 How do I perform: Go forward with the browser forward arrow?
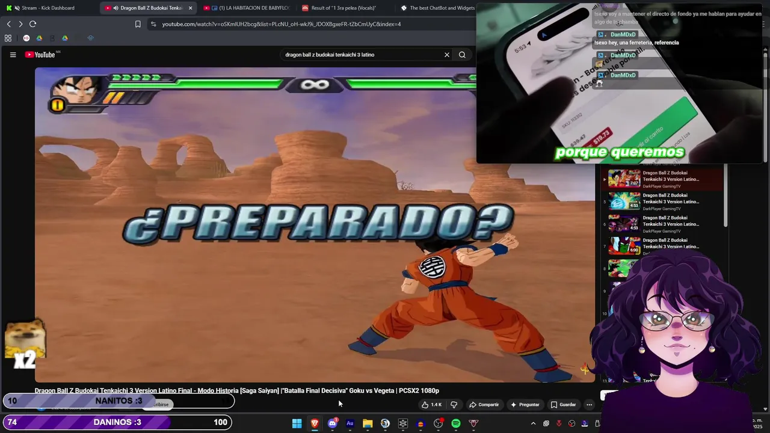pyautogui.click(x=20, y=24)
